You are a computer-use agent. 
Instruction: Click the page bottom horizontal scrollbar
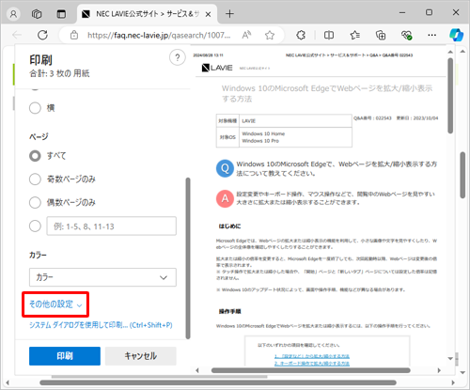click(x=218, y=382)
